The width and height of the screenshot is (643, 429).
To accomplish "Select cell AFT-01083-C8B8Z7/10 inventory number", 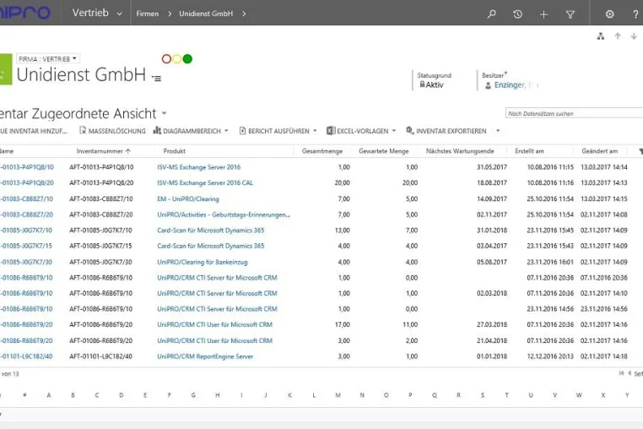I will click(x=101, y=198).
